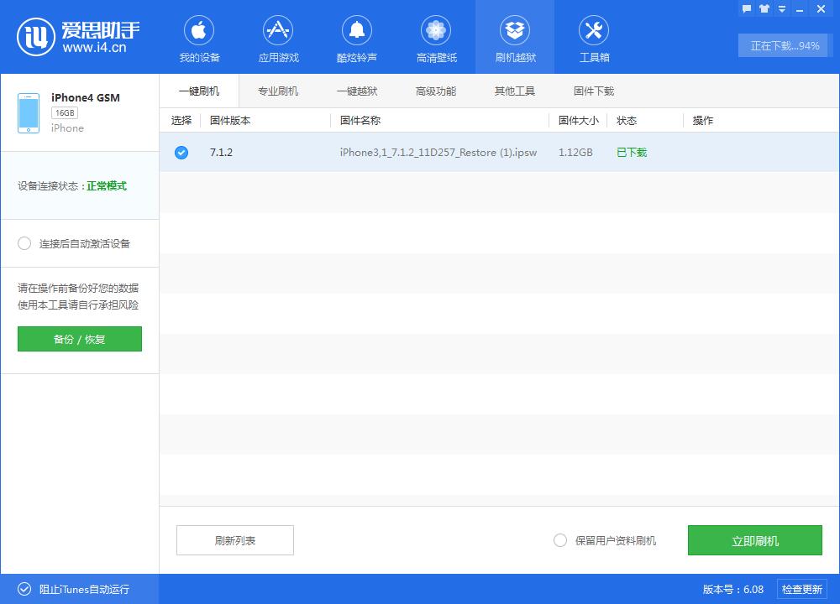Open the 高级功能 tab

point(436,90)
